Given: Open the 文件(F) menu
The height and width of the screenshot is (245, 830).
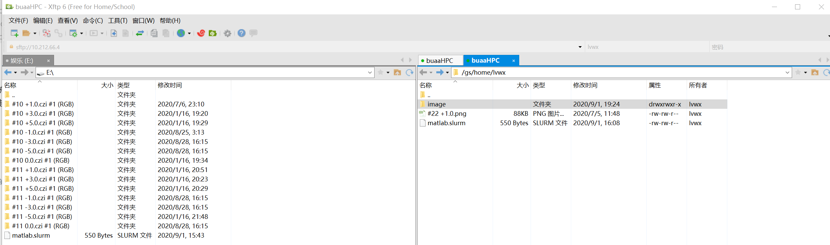Looking at the screenshot, I should point(18,21).
